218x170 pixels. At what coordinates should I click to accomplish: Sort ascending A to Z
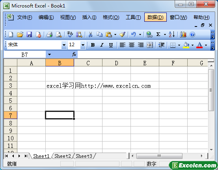coord(171,34)
